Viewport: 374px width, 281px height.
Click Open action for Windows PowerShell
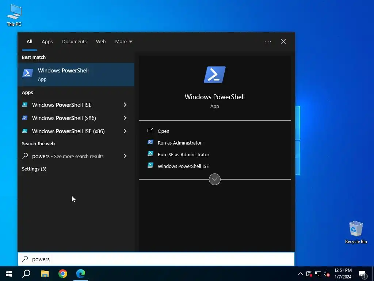pos(163,131)
